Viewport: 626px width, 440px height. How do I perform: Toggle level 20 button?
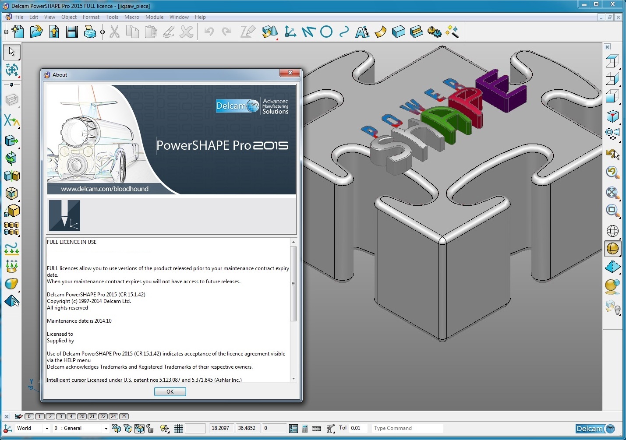[x=82, y=416]
